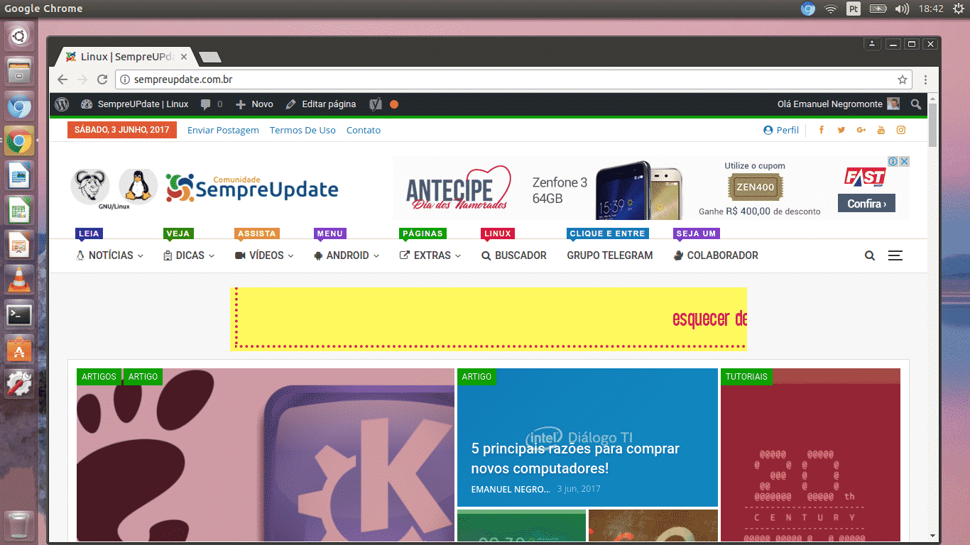The image size is (970, 545).
Task: Open the Olá Emanuel Negromonte account menu
Action: point(839,104)
